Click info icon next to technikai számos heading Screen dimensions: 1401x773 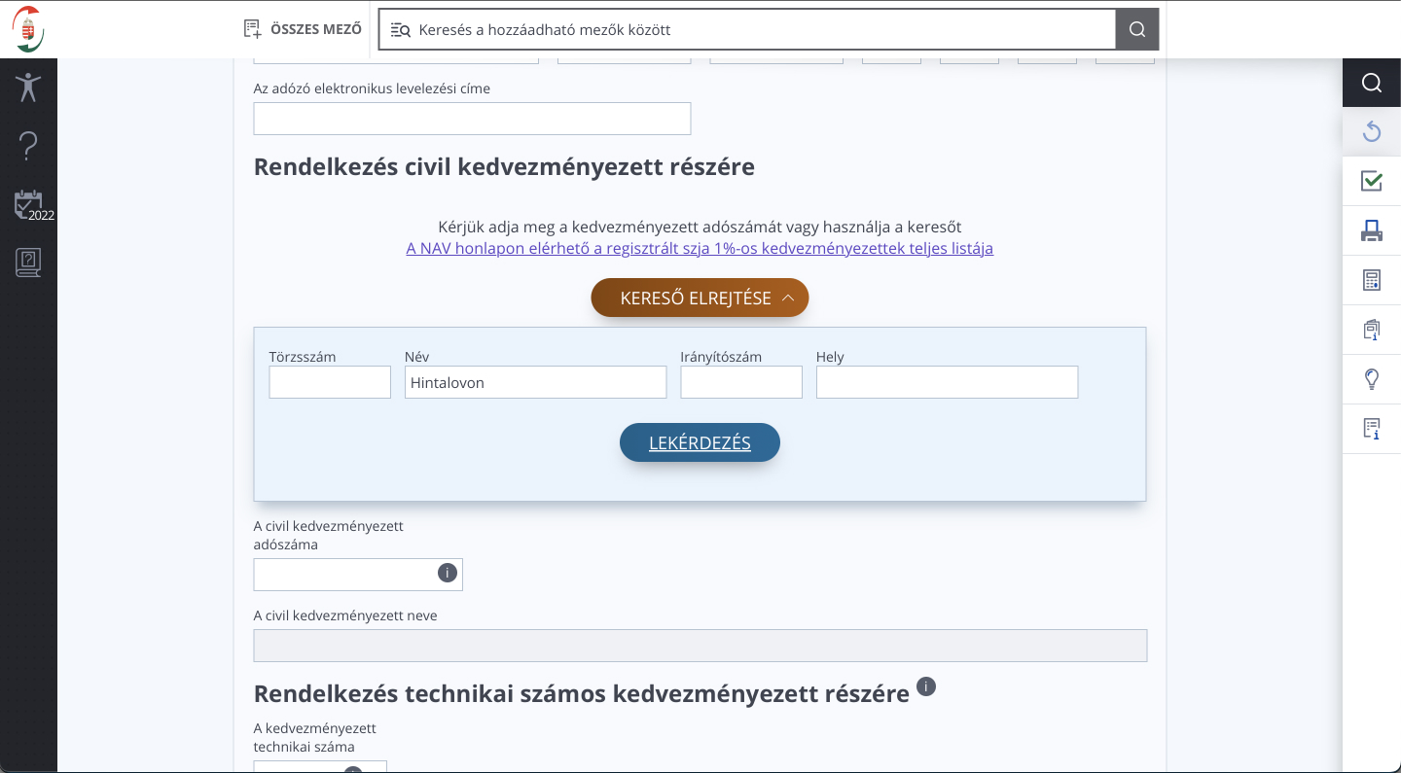(x=926, y=686)
